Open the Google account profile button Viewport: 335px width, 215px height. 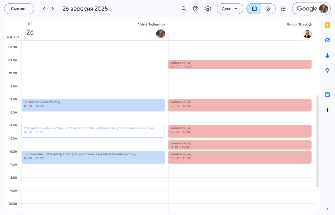(311, 9)
